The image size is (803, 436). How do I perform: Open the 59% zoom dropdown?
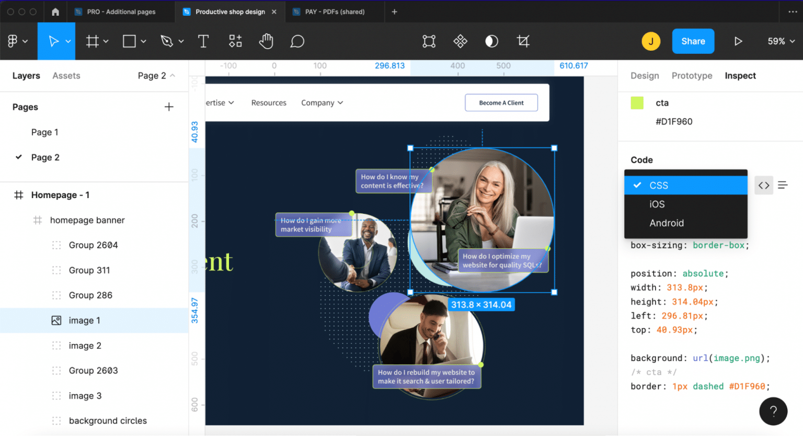pos(781,41)
